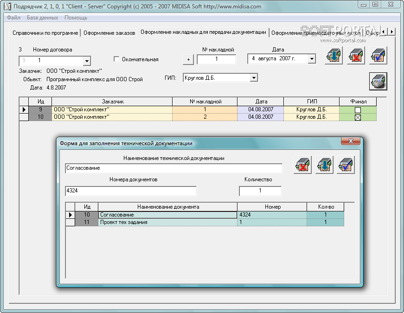404x313 pixels.
Task: Click Ид 11 cell in document table
Action: coord(87,222)
